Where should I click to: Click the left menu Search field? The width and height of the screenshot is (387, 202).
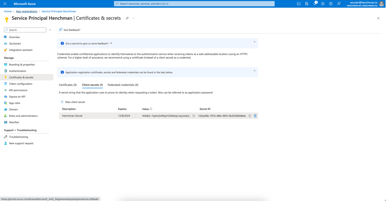point(25,30)
